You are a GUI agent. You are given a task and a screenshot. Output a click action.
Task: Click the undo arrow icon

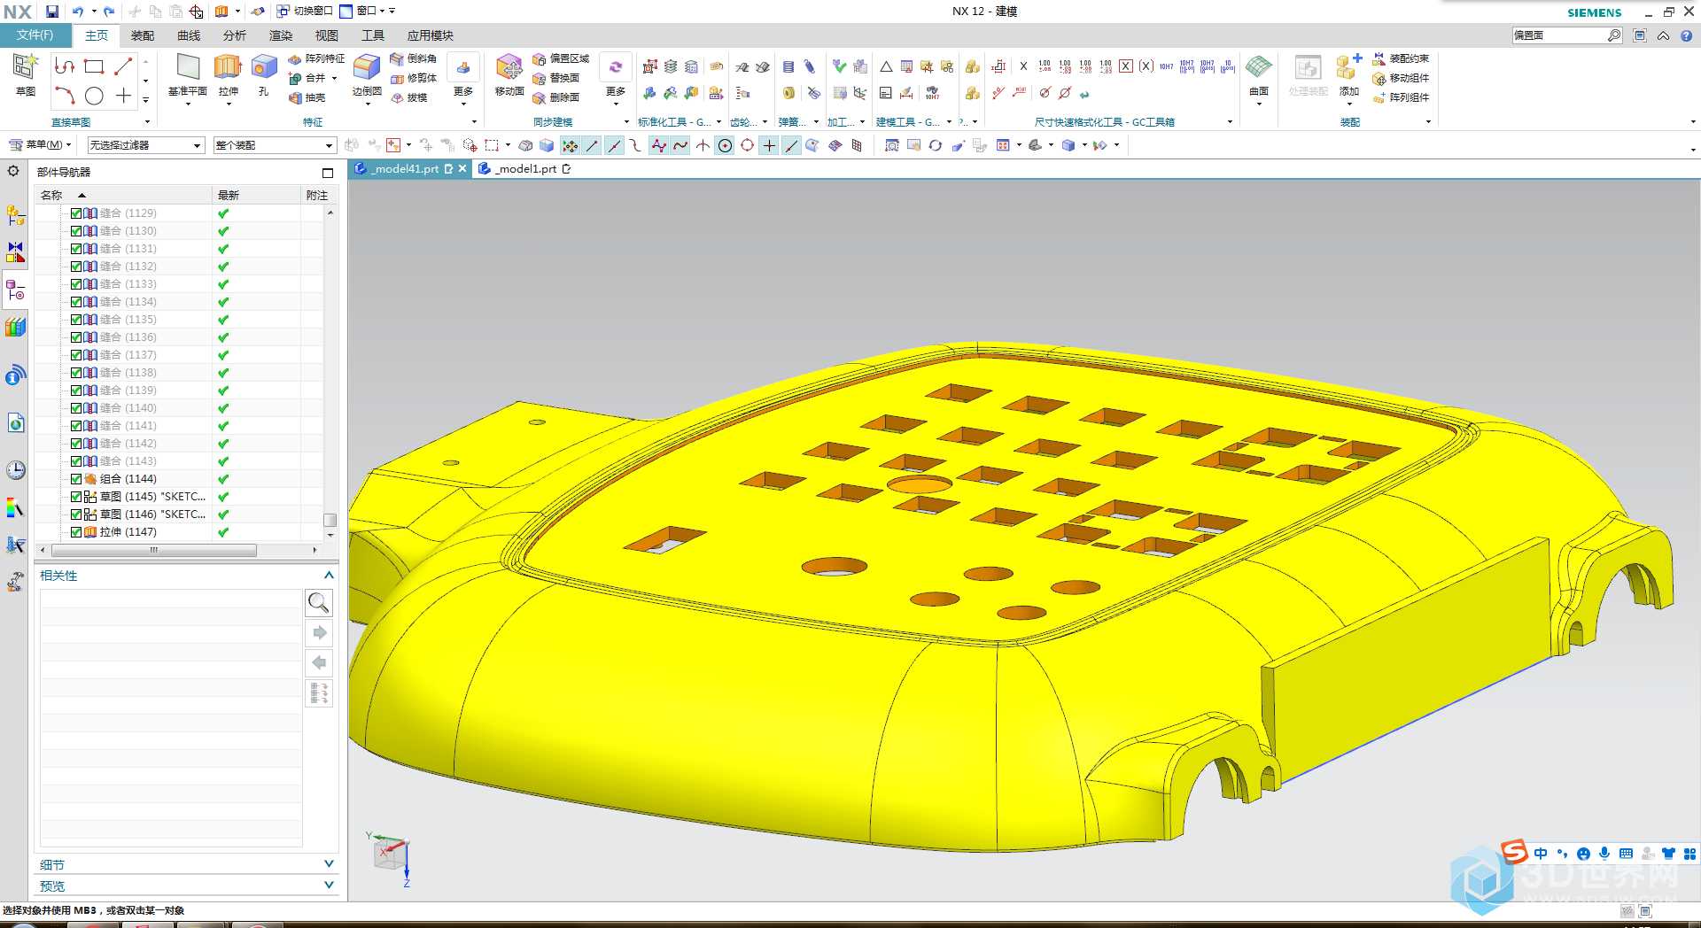tap(78, 12)
